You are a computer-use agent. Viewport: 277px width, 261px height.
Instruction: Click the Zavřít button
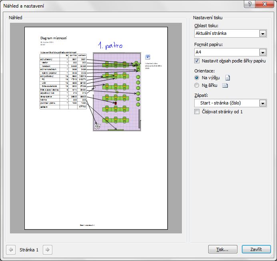pyautogui.click(x=256, y=249)
